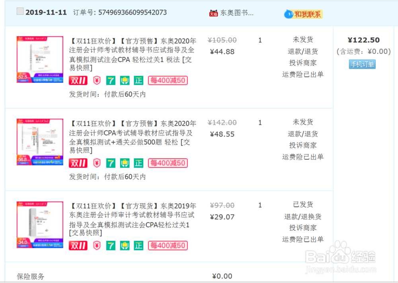This screenshot has height=283, width=398.
Task: Click the struck-through price ¥142.00
Action: click(222, 122)
